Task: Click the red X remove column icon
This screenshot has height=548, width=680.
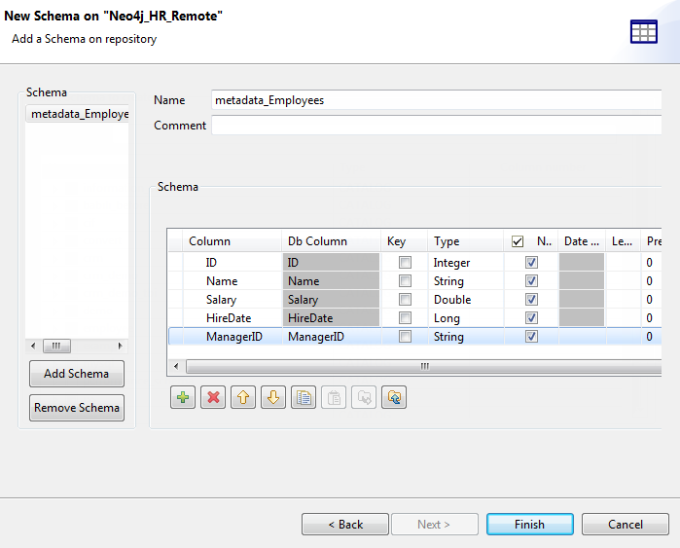Action: point(213,397)
